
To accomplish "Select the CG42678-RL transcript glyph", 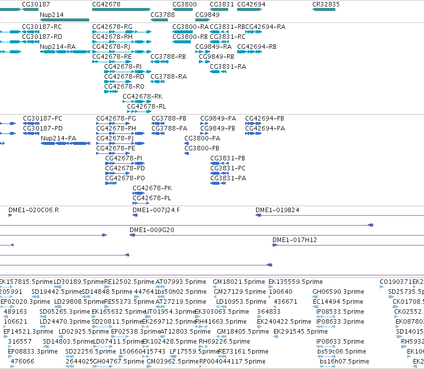I will pos(140,112).
